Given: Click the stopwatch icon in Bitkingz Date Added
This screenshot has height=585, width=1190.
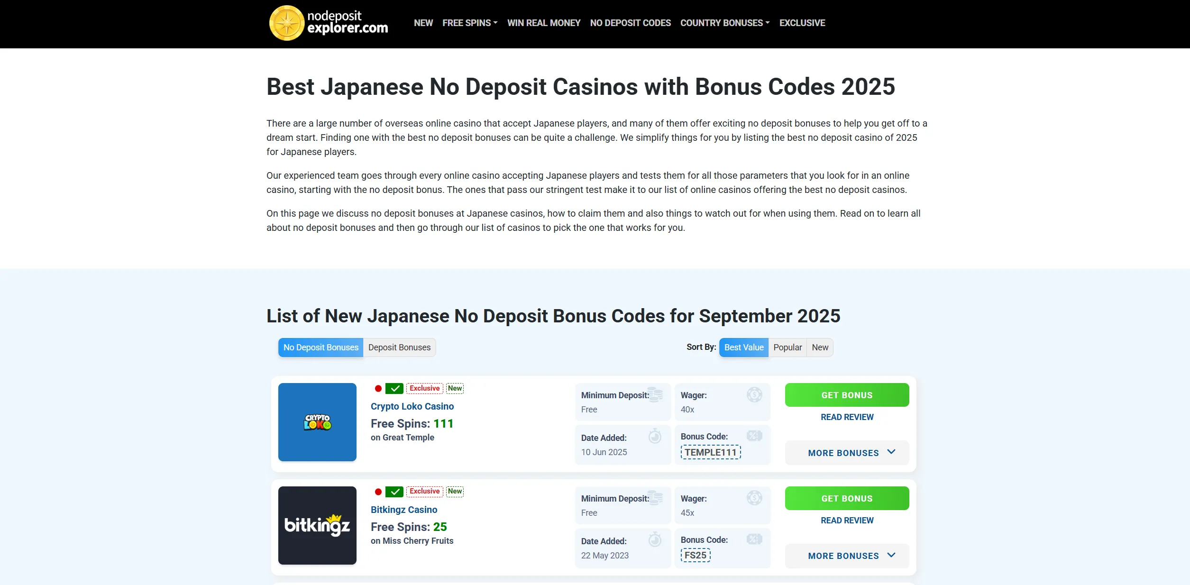Looking at the screenshot, I should pyautogui.click(x=655, y=539).
